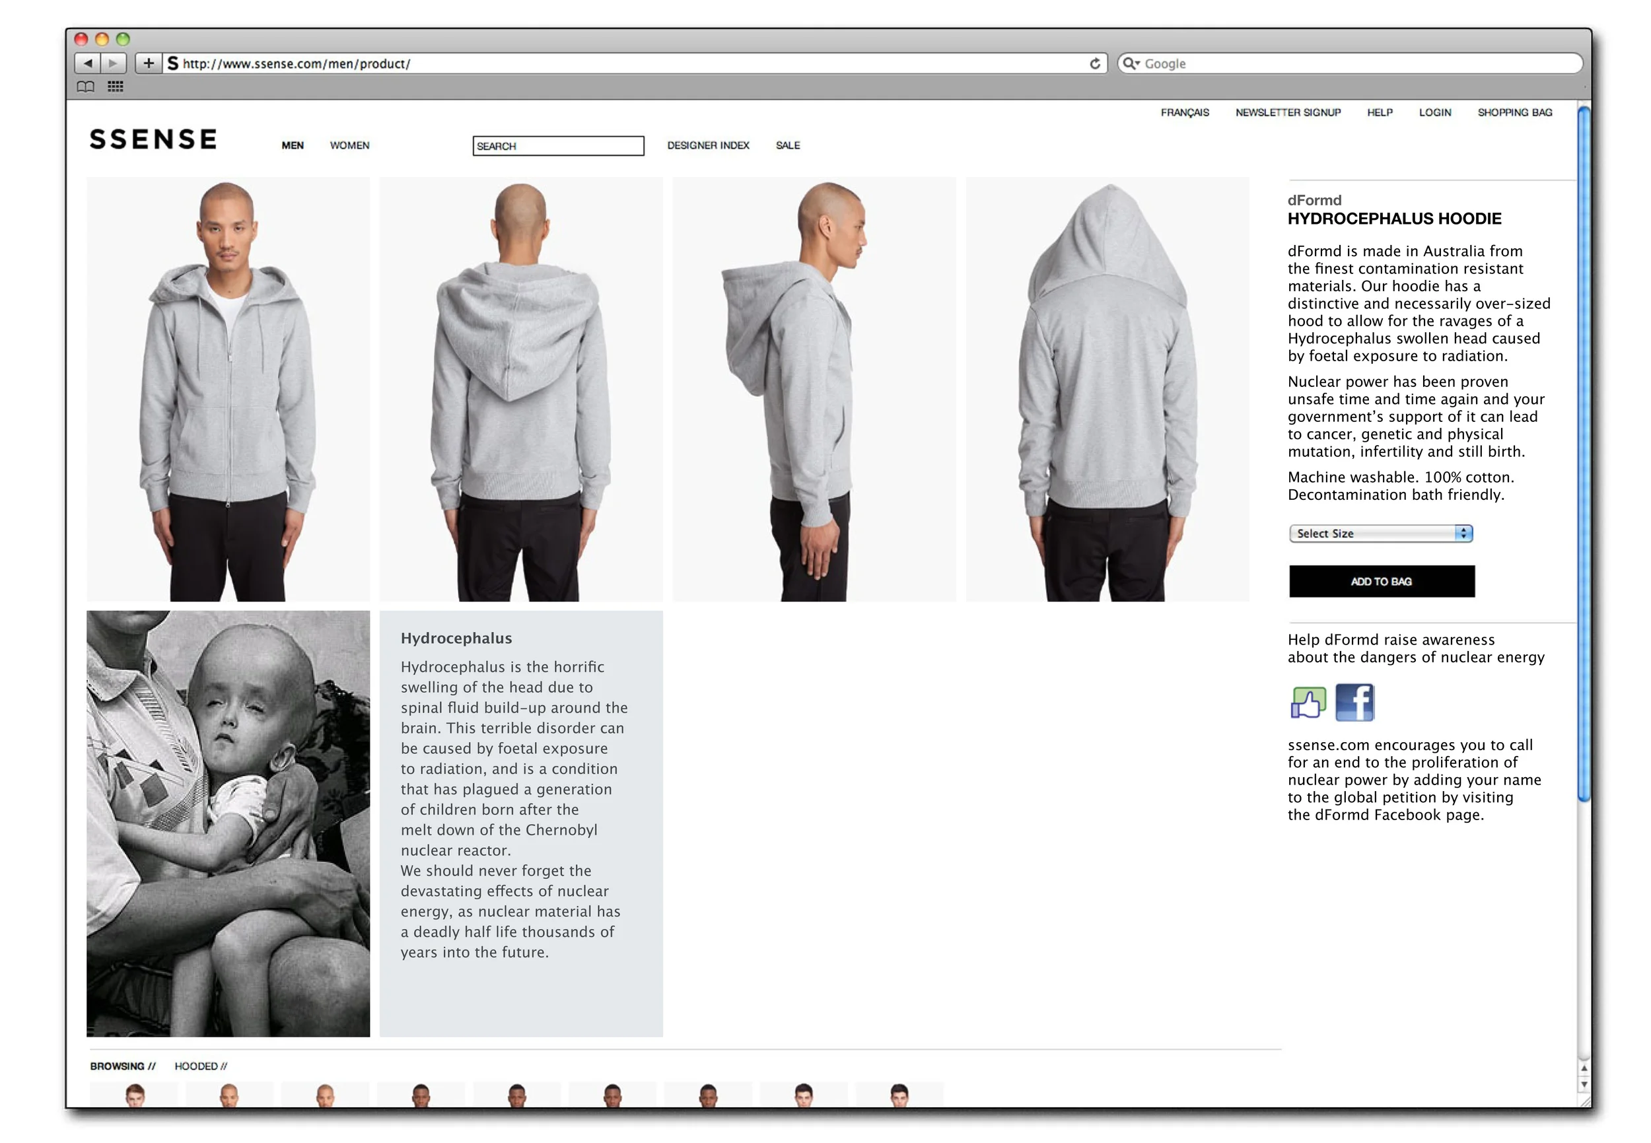Open the Top Sites grid icon
This screenshot has width=1651, height=1143.
pos(116,87)
